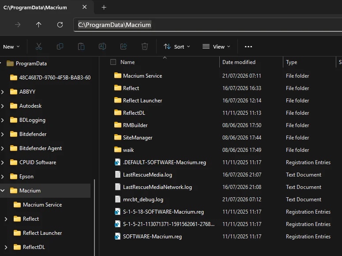Click the Copy icon in toolbar
The height and width of the screenshot is (256, 342).
tap(60, 46)
